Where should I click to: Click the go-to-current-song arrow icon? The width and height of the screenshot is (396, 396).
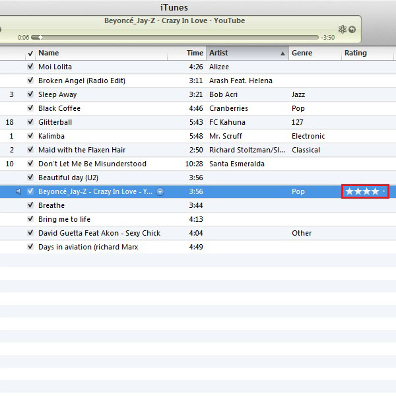[352, 30]
